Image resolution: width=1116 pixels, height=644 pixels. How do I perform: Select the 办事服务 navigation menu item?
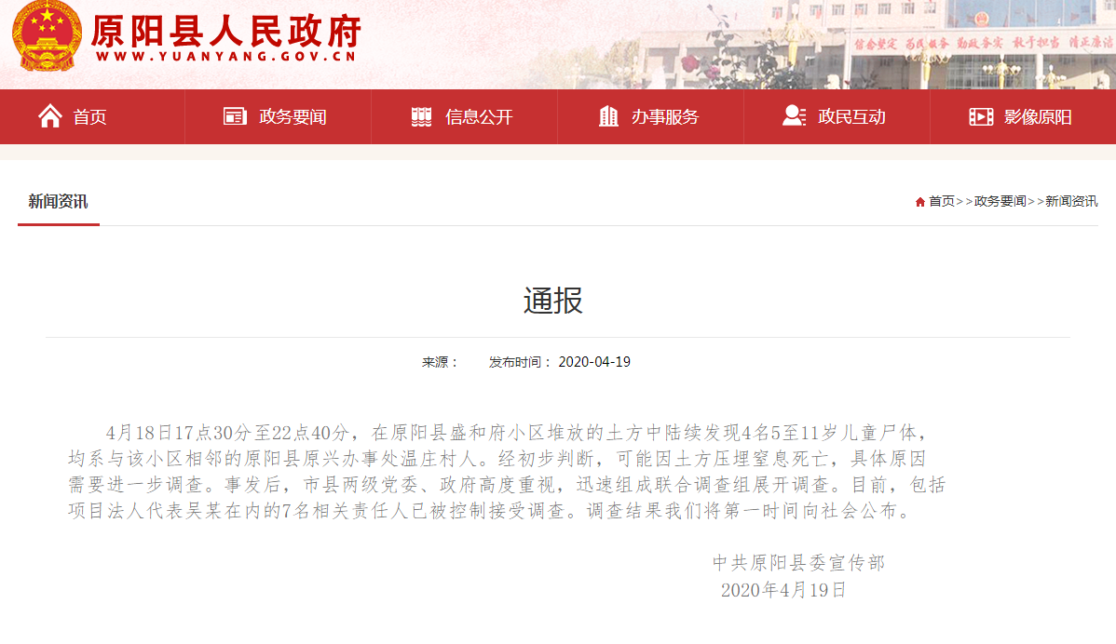click(x=665, y=117)
